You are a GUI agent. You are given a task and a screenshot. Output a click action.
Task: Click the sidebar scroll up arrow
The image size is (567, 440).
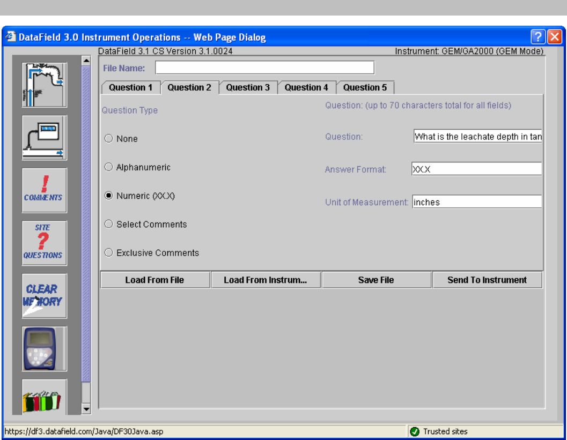point(86,61)
